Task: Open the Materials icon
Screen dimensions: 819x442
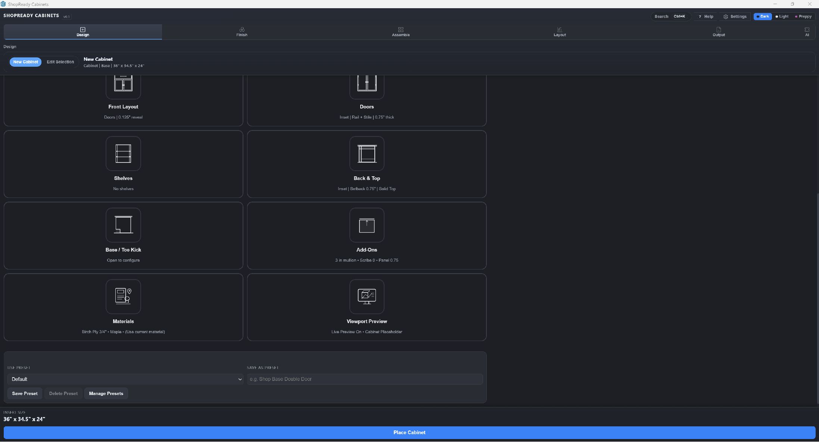Action: click(x=123, y=297)
